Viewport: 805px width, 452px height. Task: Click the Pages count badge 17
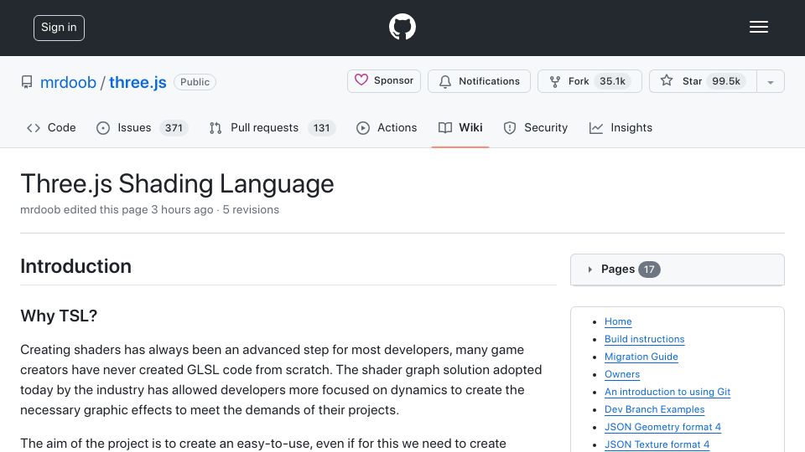649,270
